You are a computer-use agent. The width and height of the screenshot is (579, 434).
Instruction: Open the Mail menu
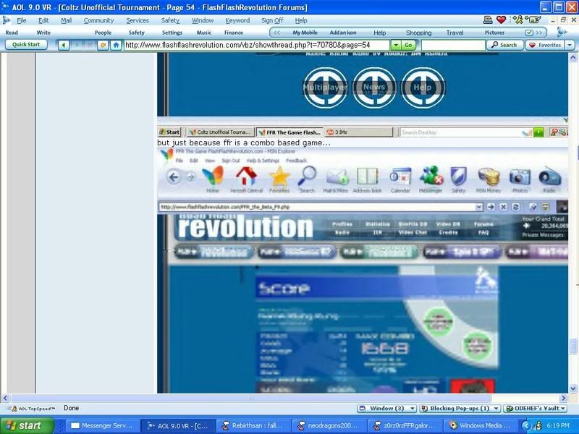[x=66, y=20]
